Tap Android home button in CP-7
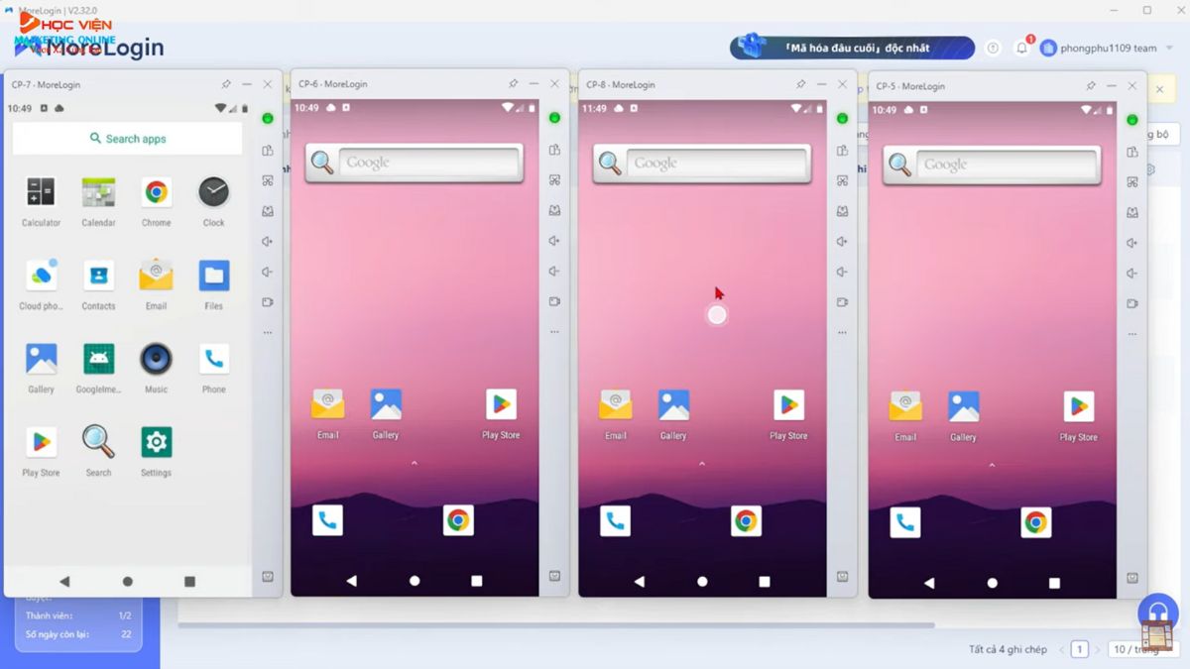Image resolution: width=1190 pixels, height=669 pixels. click(x=127, y=582)
